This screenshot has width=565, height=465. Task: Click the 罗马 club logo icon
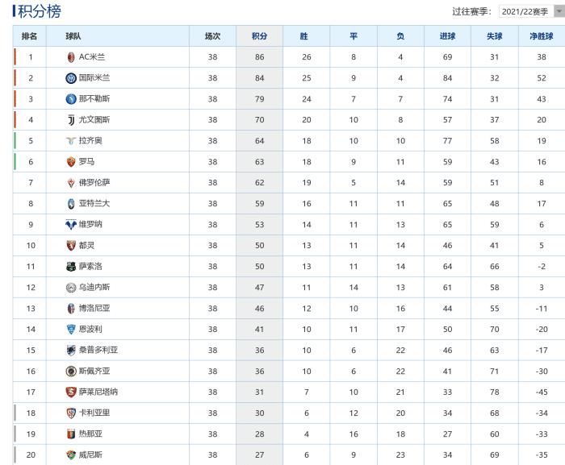click(x=71, y=162)
